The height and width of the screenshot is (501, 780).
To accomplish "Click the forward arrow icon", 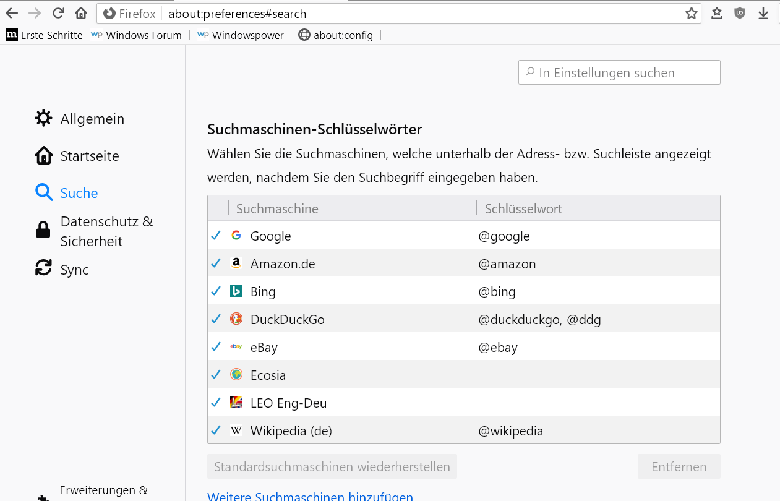I will pos(35,14).
